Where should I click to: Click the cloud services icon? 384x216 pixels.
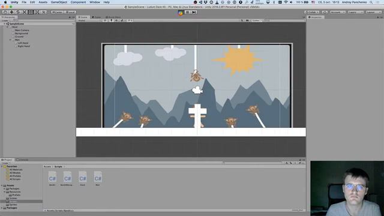(x=325, y=12)
